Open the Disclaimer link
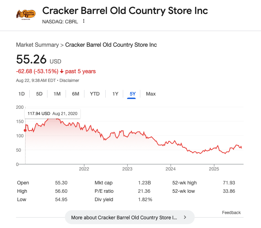 coord(69,81)
